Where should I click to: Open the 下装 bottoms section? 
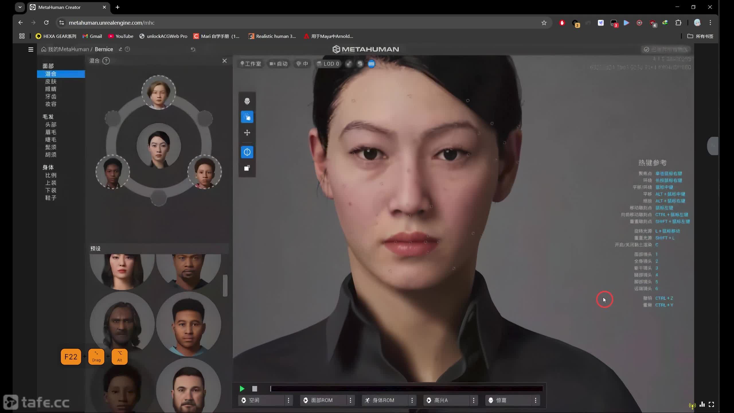tap(51, 190)
